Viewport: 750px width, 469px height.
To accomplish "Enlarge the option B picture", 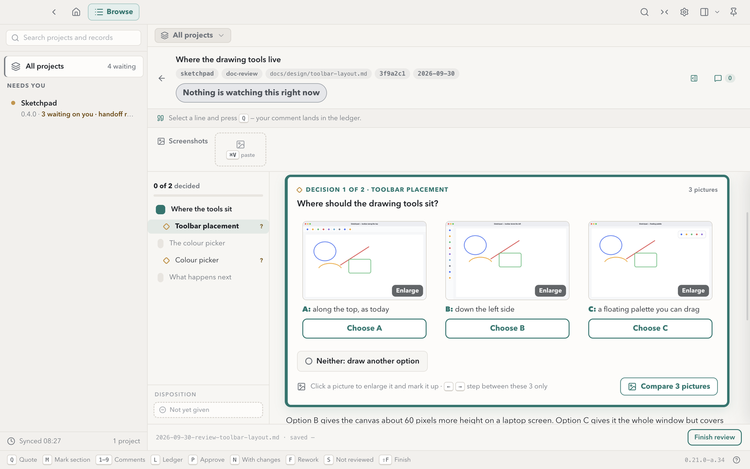I will click(x=550, y=291).
